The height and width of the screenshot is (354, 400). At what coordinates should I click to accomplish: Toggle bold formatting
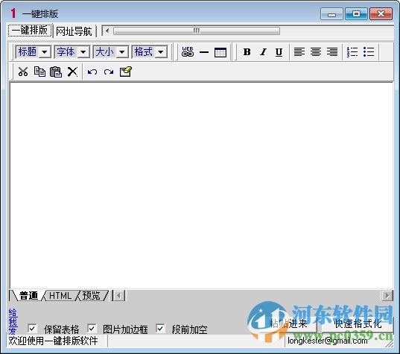coord(247,52)
